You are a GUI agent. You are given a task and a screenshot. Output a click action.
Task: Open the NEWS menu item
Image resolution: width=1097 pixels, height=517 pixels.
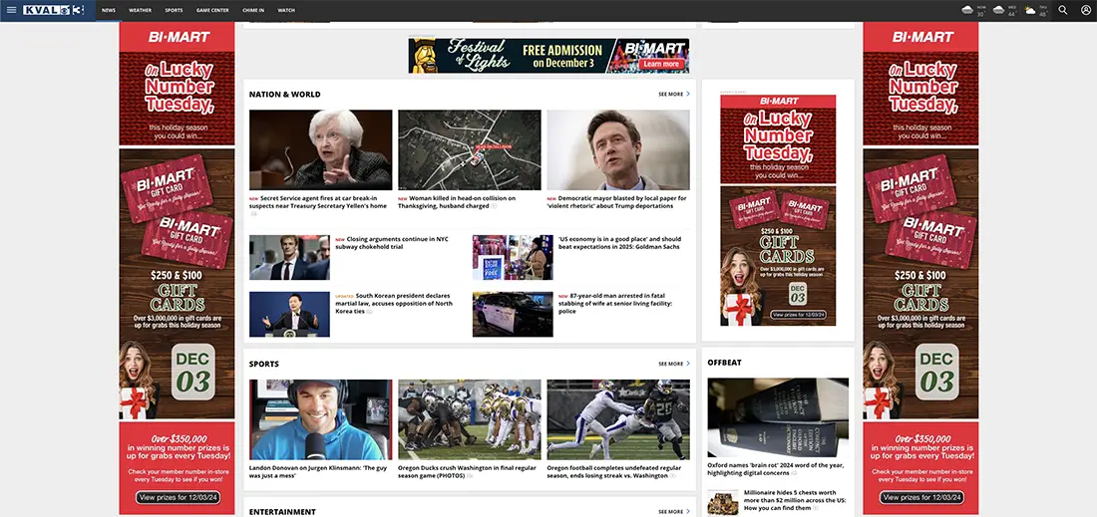(109, 11)
